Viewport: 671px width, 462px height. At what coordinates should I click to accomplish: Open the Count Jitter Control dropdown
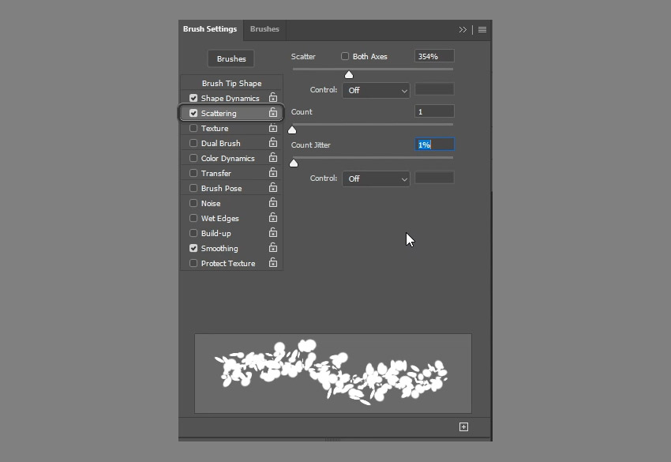click(375, 178)
